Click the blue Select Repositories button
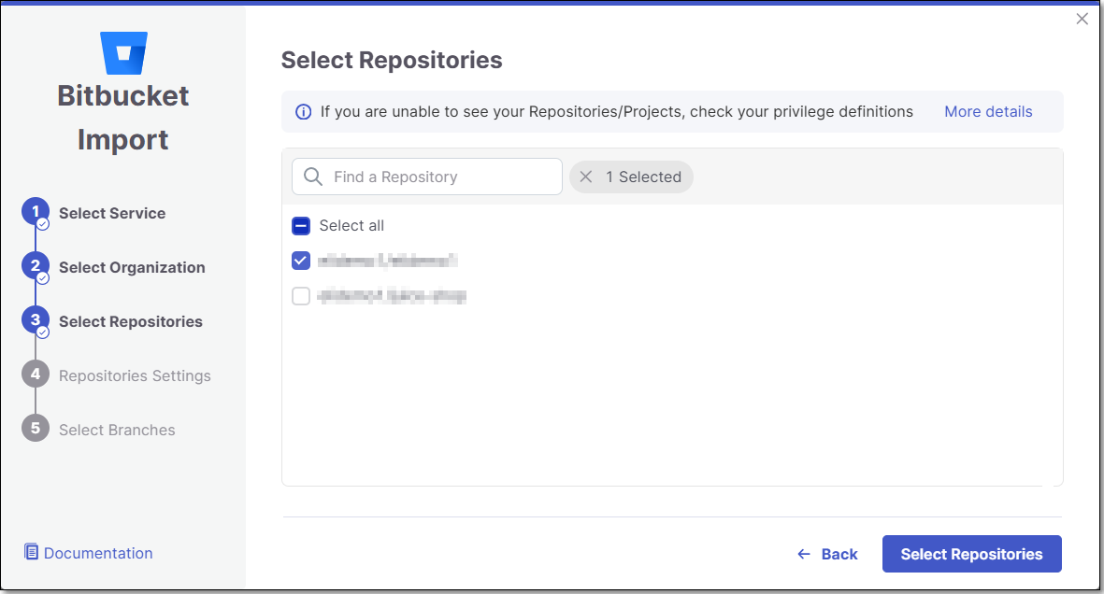This screenshot has width=1104, height=594. click(x=971, y=554)
